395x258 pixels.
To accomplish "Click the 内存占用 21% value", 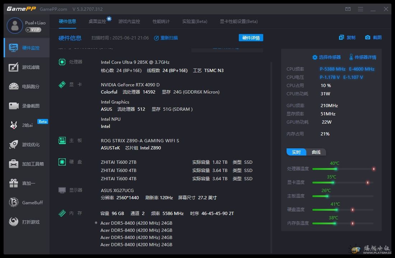I will 325,134.
